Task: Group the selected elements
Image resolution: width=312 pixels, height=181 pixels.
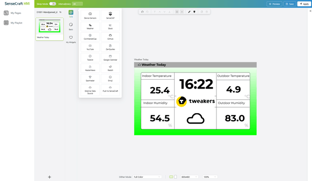Action: tap(177, 12)
